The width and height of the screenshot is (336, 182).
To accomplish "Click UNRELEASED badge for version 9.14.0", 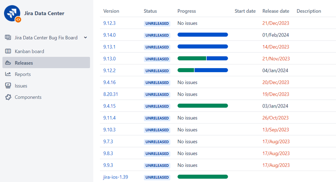I will click(157, 35).
